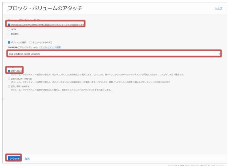Select the 準仮想化 attachment type radio
The image size is (230, 166).
click(9, 34)
